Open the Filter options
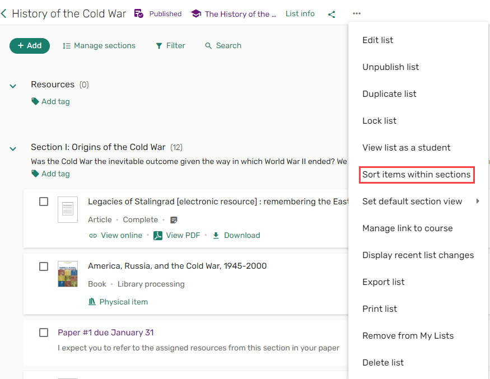 (170, 45)
